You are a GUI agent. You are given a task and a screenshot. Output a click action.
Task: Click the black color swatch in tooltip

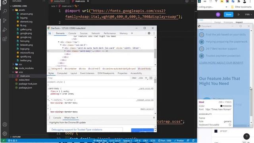point(221,106)
